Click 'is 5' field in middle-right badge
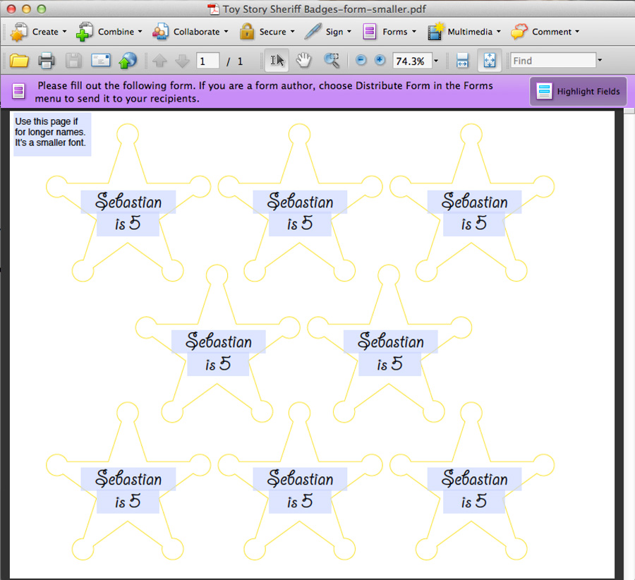Image resolution: width=635 pixels, height=580 pixels. point(390,364)
